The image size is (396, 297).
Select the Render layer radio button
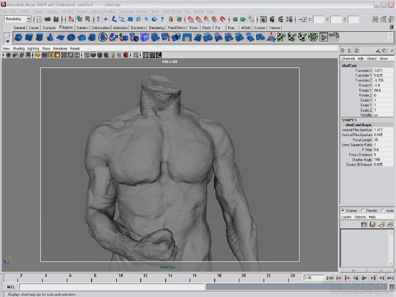[362, 211]
